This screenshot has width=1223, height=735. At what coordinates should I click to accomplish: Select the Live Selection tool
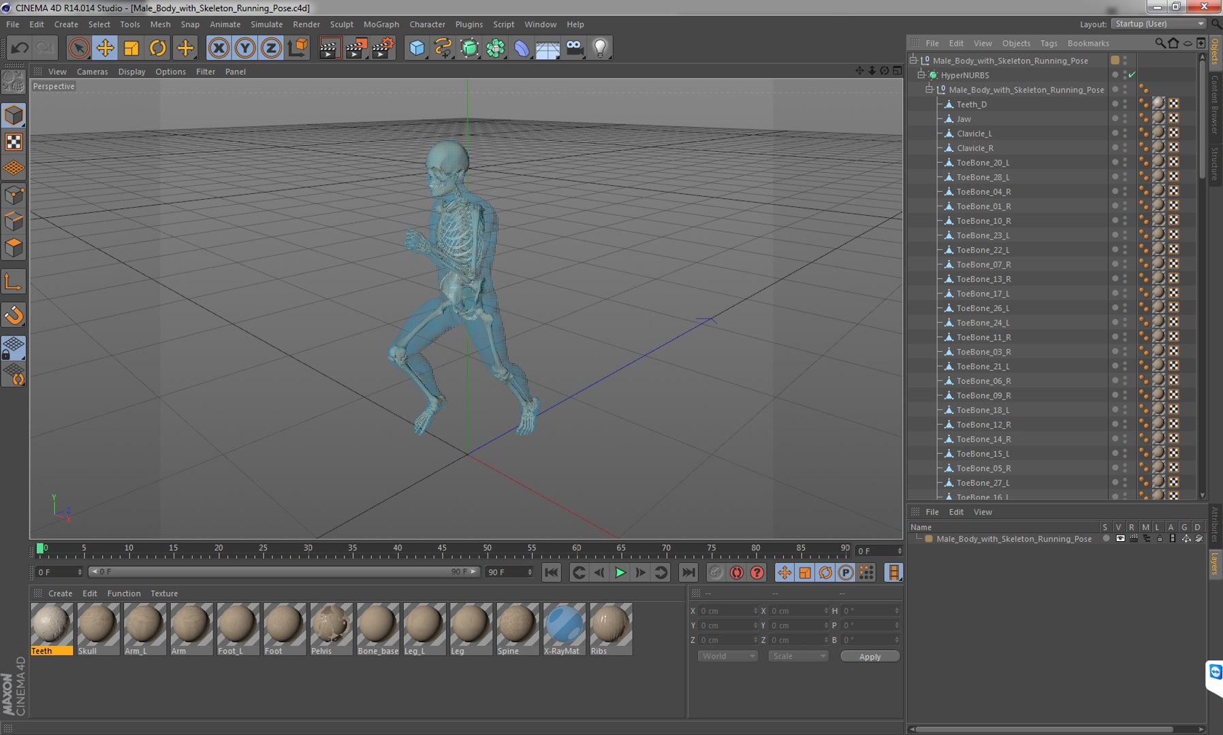click(78, 48)
